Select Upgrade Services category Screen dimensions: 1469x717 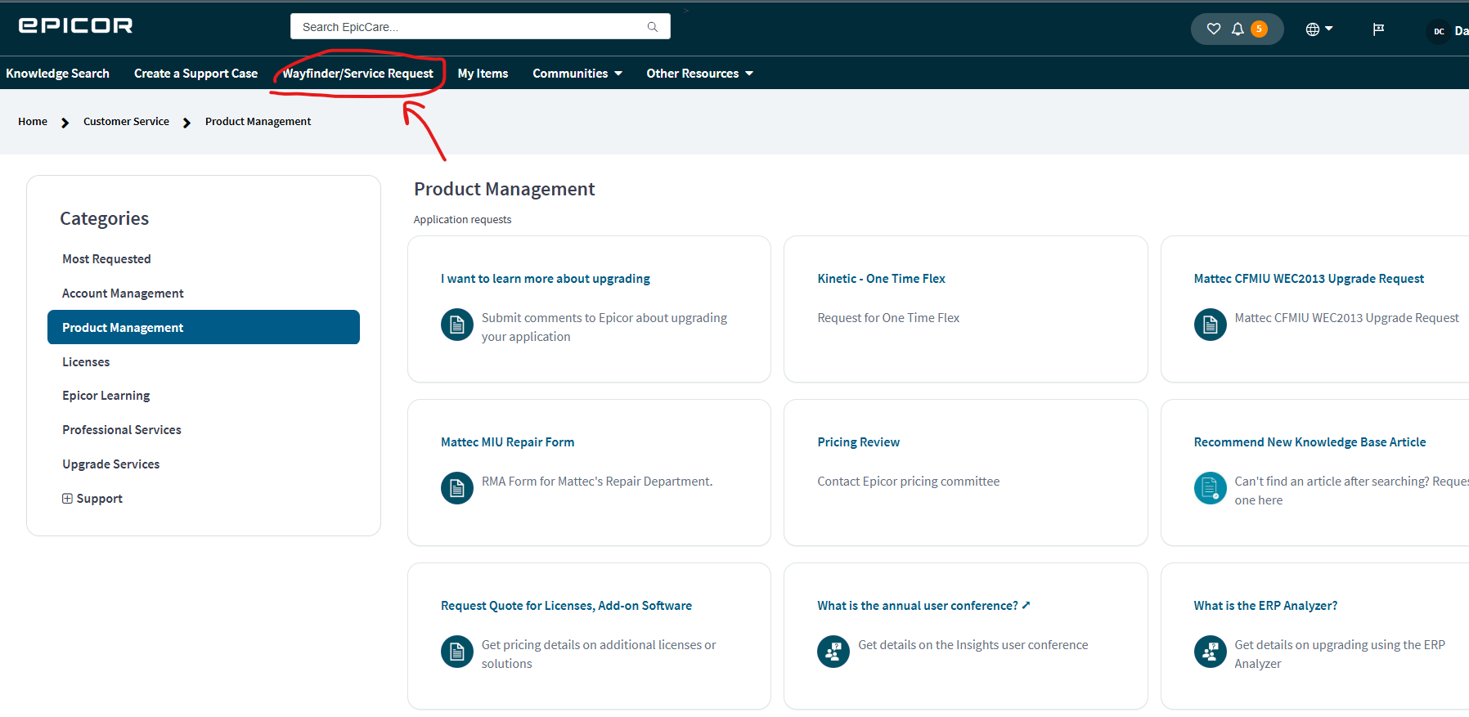point(111,464)
